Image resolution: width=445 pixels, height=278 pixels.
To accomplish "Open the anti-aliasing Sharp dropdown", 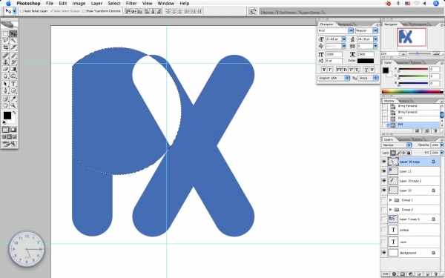I will tap(368, 78).
